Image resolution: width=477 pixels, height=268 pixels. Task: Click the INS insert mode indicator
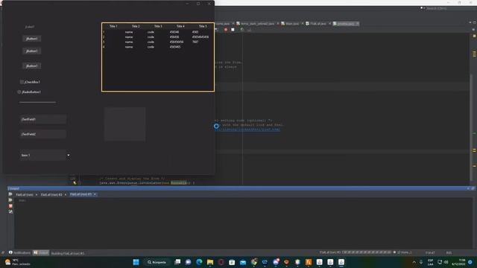[449, 253]
